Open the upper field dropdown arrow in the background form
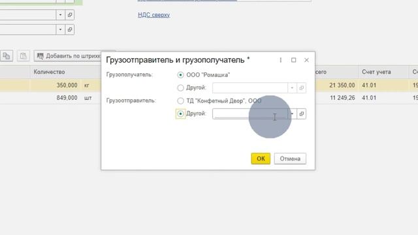 click(60, 15)
